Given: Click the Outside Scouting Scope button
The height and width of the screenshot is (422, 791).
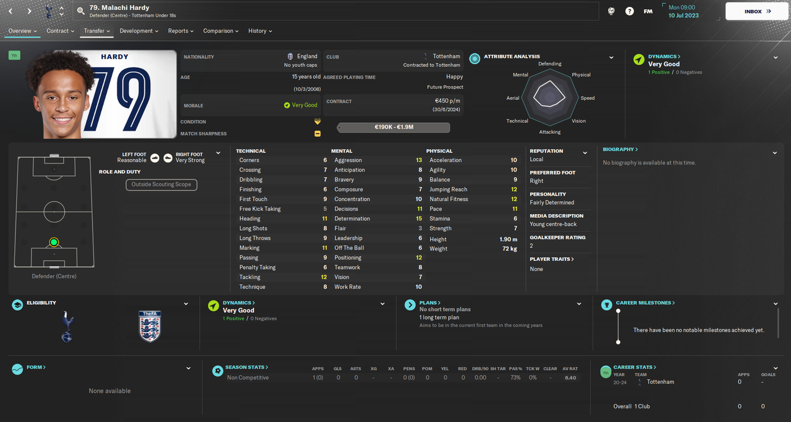Looking at the screenshot, I should point(161,184).
